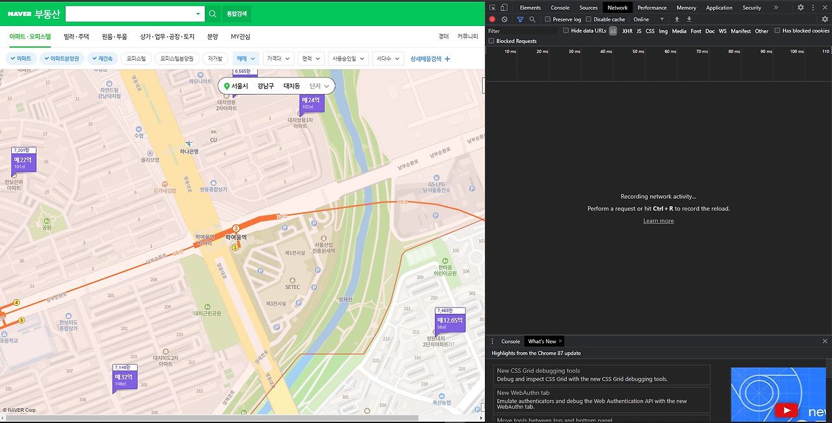Toggle the network filter funnel icon

coord(520,19)
